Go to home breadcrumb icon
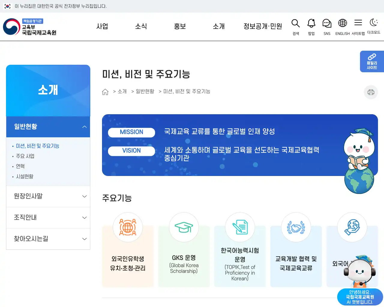384x307 pixels. click(105, 92)
